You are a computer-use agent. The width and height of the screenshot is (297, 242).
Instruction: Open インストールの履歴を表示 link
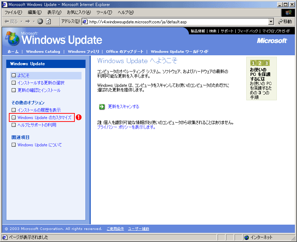pyautogui.click(x=39, y=110)
